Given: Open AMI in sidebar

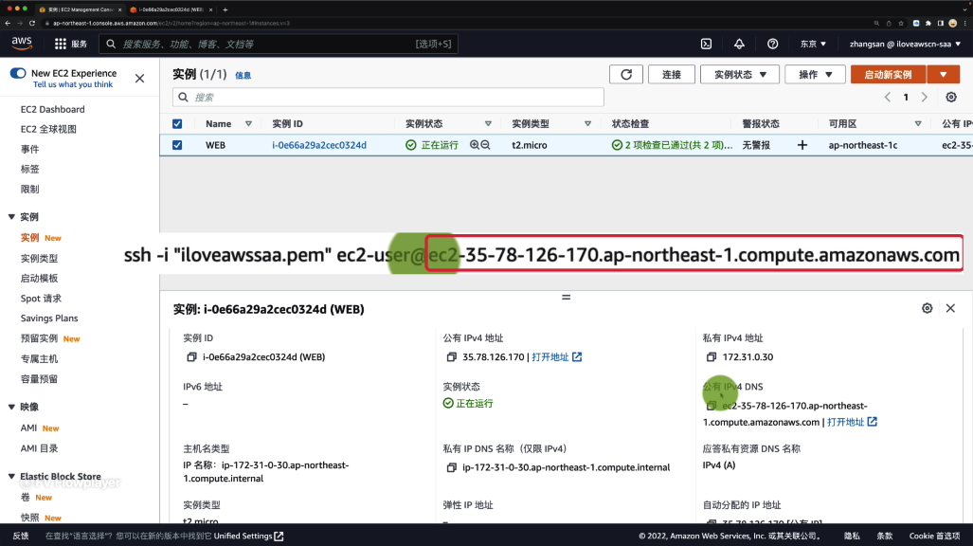Looking at the screenshot, I should click(x=28, y=428).
